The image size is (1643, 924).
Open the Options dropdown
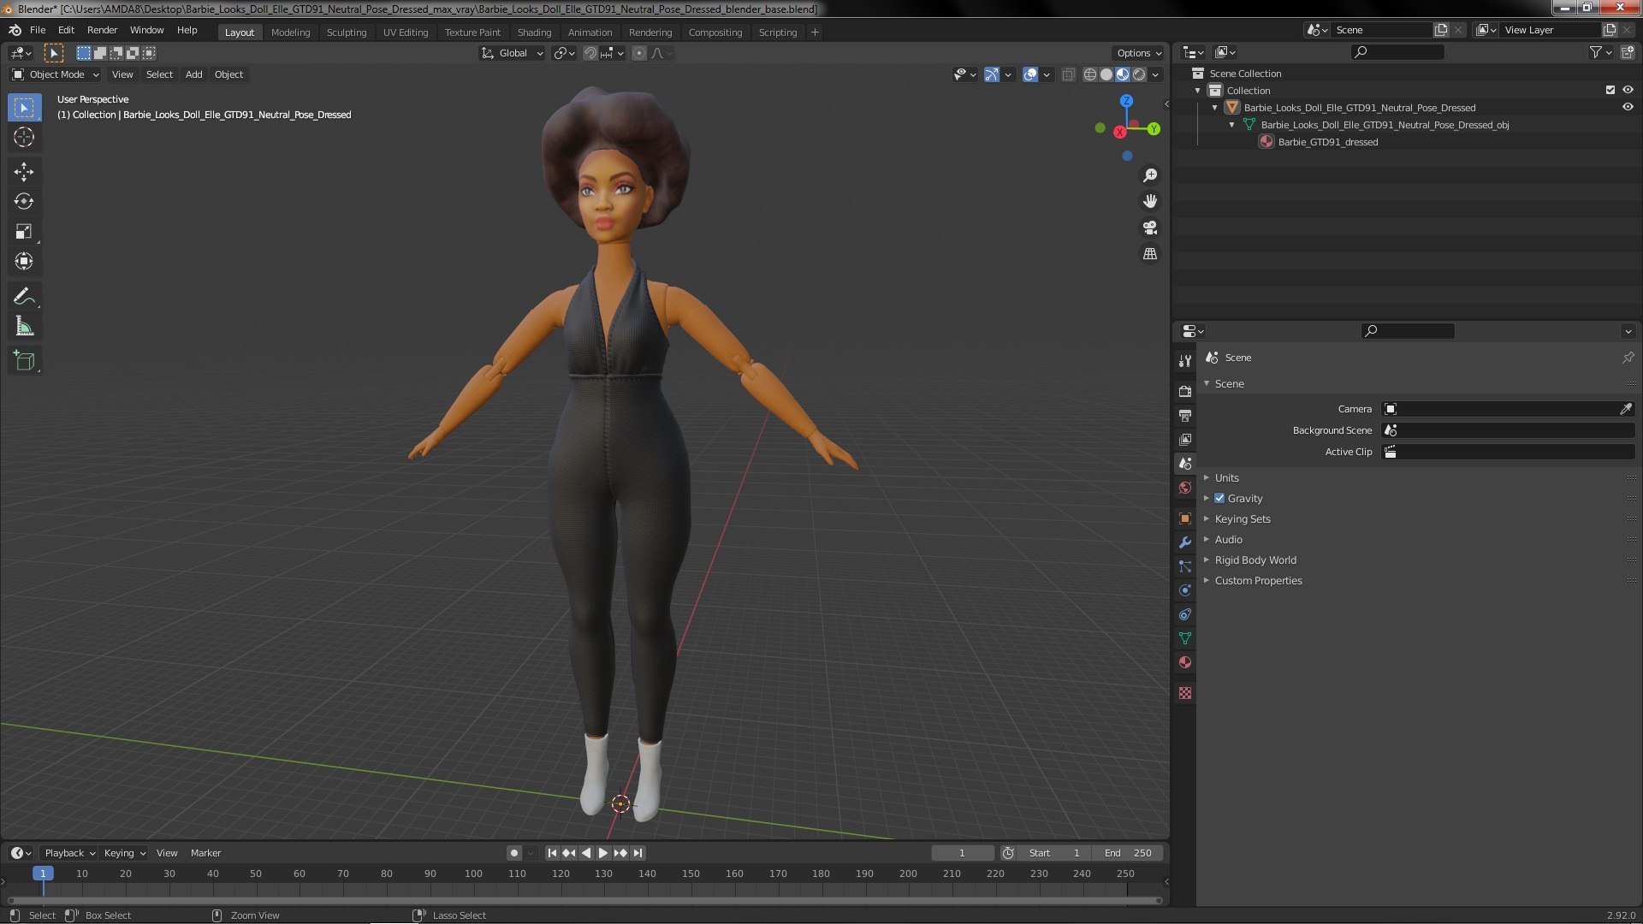point(1139,53)
